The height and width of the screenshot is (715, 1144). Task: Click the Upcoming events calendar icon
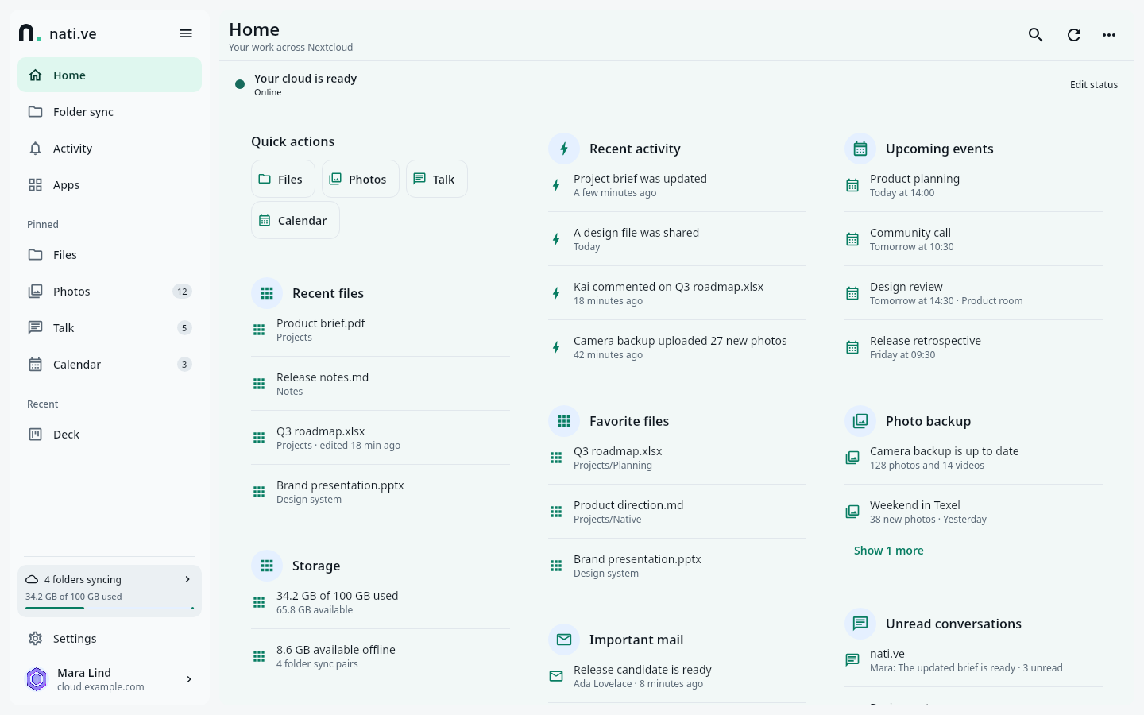[860, 149]
